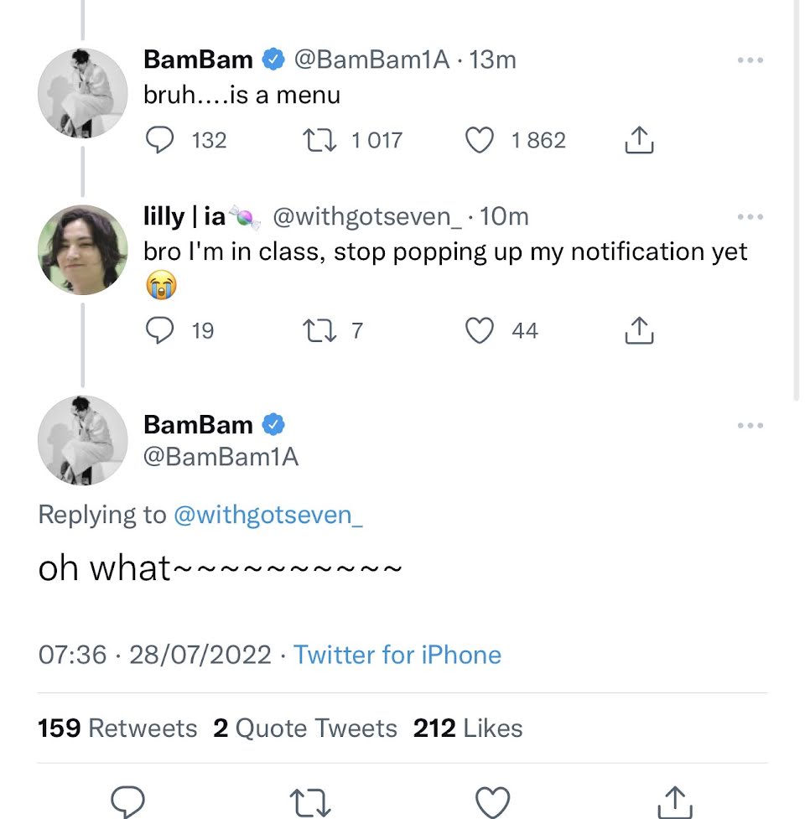Image resolution: width=805 pixels, height=819 pixels.
Task: View the 159 Retweets list
Action: [117, 728]
